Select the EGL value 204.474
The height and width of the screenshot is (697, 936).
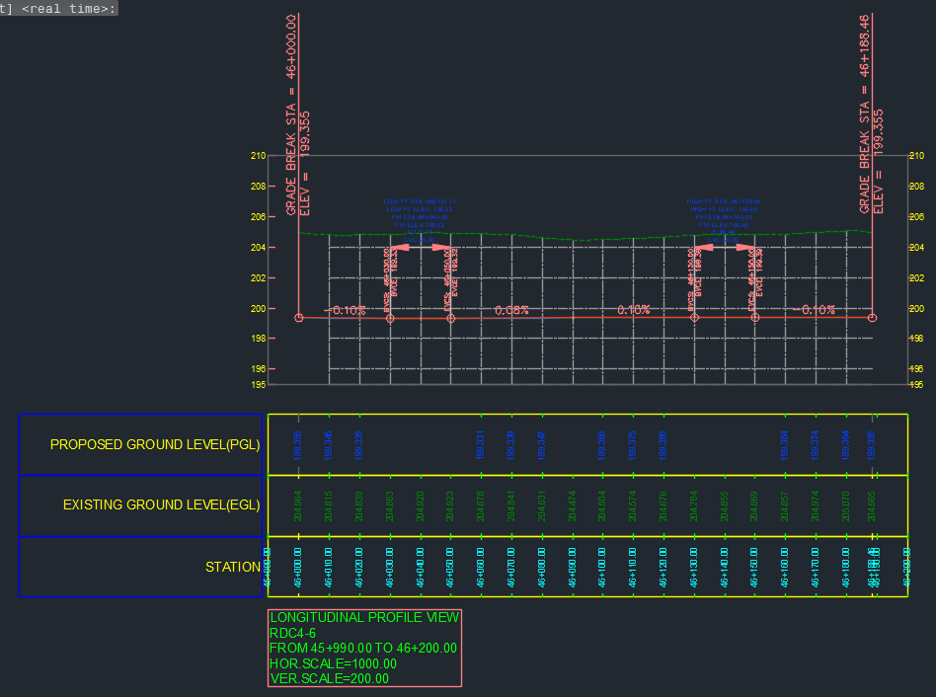[572, 506]
